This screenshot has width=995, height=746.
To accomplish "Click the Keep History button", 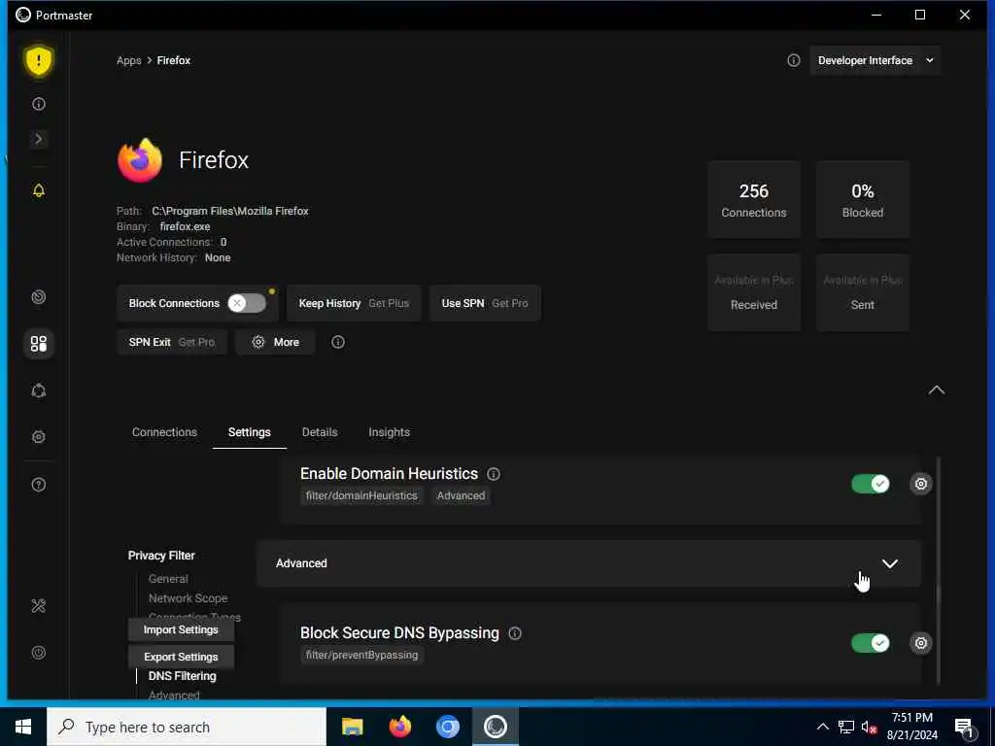I will (x=354, y=303).
